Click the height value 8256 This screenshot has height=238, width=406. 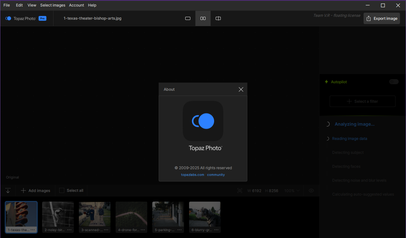(274, 191)
